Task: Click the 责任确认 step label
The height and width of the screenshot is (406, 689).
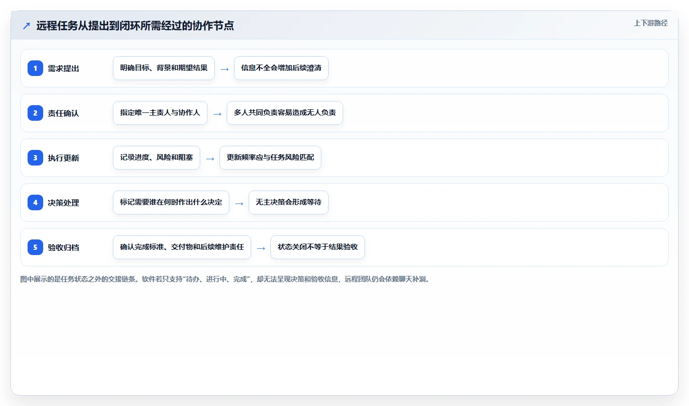Action: tap(63, 113)
